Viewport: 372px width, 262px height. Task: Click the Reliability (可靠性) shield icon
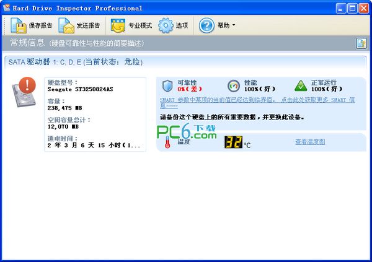pos(167,86)
